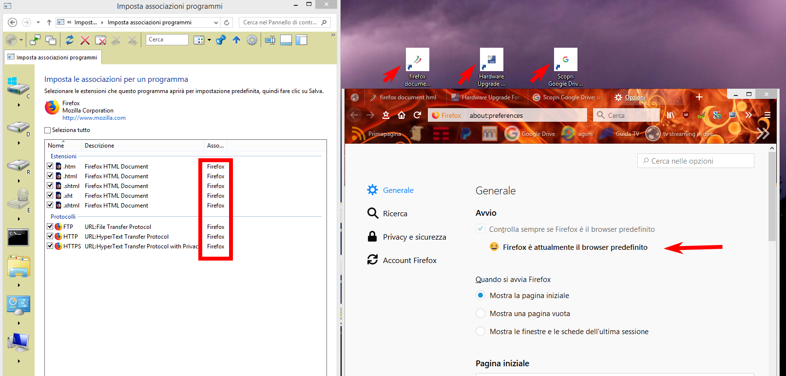Open the recent locations dropdown arrow
786x376 pixels.
(x=38, y=22)
